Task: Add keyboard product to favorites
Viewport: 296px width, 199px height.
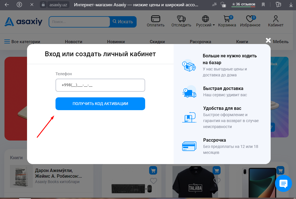Action: 153,181
